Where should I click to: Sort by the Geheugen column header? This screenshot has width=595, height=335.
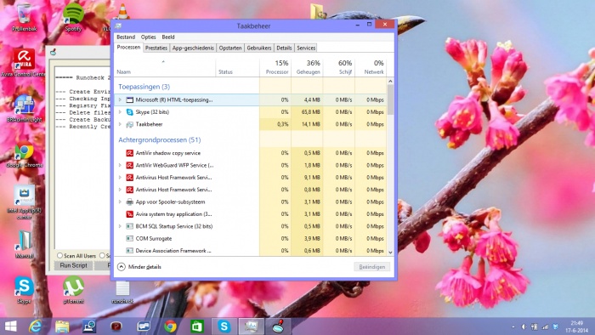308,67
